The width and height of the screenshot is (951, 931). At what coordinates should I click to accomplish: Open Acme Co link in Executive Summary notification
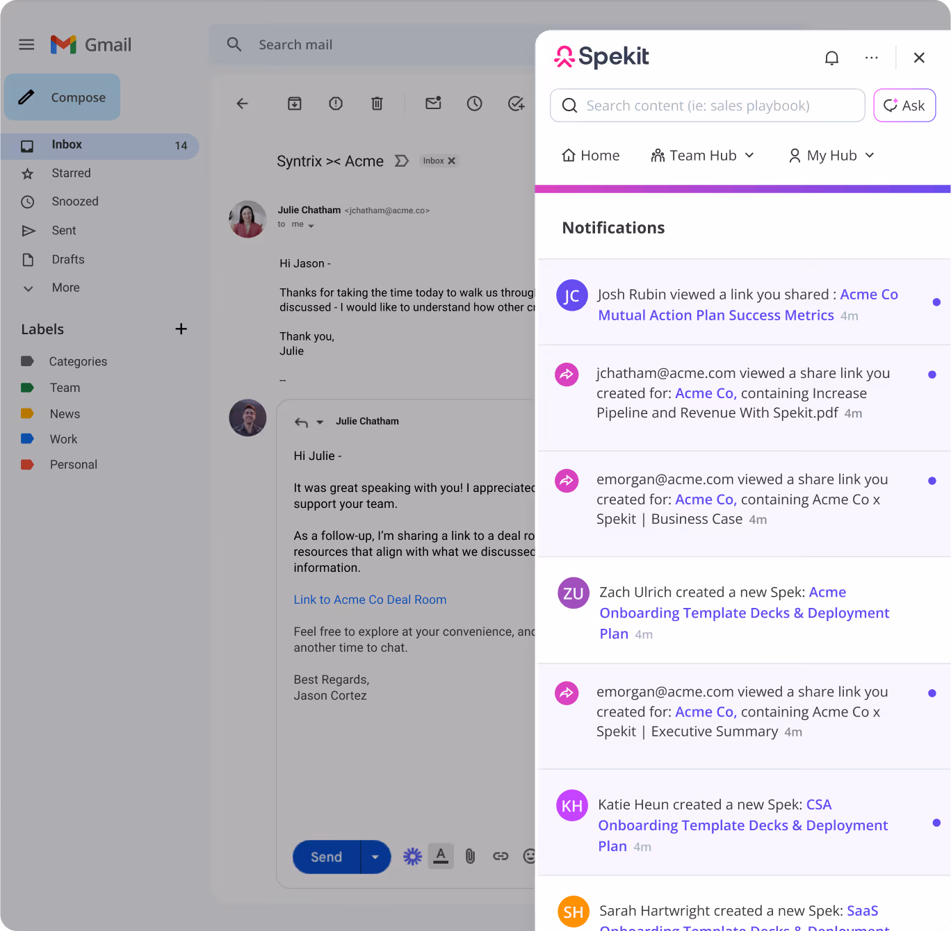pos(706,712)
